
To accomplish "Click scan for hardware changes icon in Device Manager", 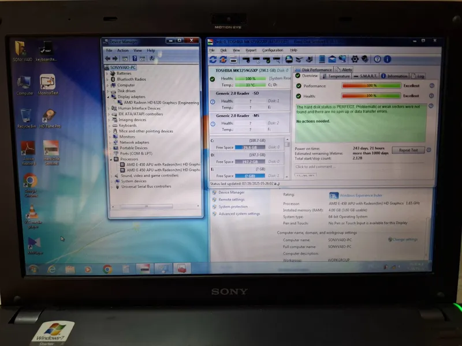I will [x=152, y=59].
